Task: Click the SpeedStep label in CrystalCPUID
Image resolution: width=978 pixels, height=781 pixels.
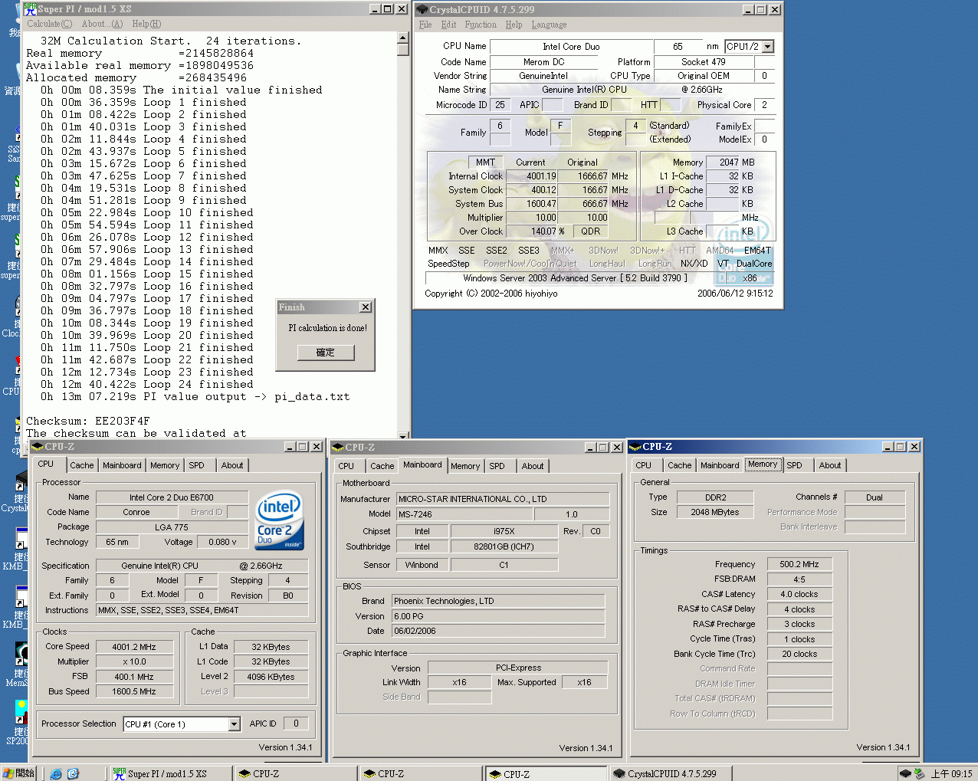Action: pyautogui.click(x=448, y=264)
